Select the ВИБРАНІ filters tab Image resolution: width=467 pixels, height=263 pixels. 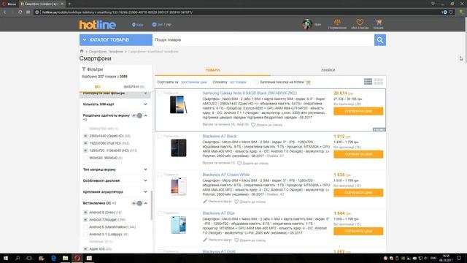pyautogui.click(x=134, y=87)
